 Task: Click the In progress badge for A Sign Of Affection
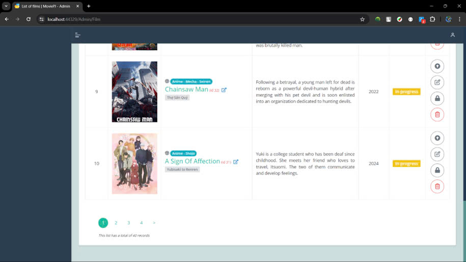pos(406,163)
